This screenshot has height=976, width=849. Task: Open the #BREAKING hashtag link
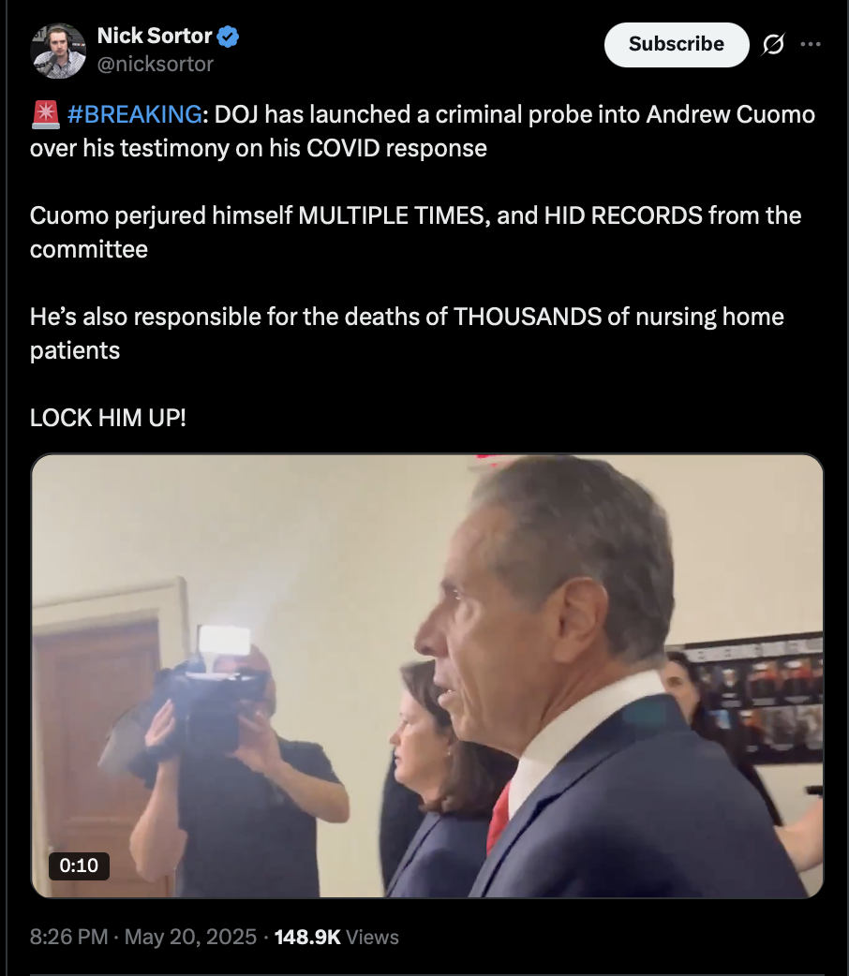(135, 114)
